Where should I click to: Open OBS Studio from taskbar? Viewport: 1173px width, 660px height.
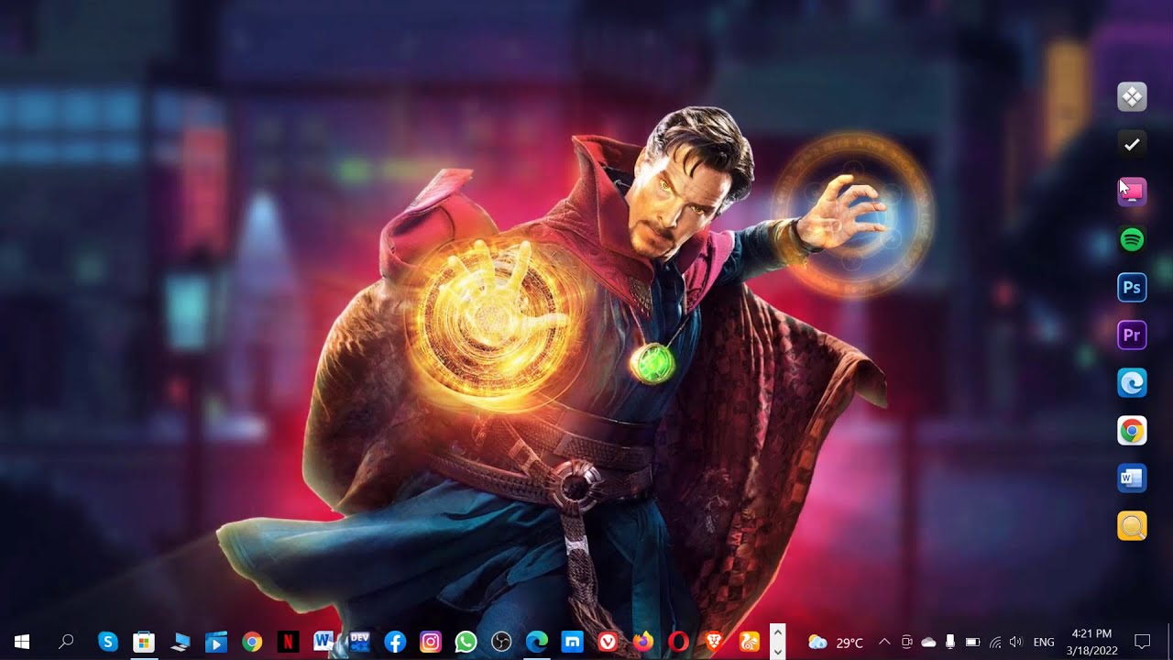coord(501,642)
